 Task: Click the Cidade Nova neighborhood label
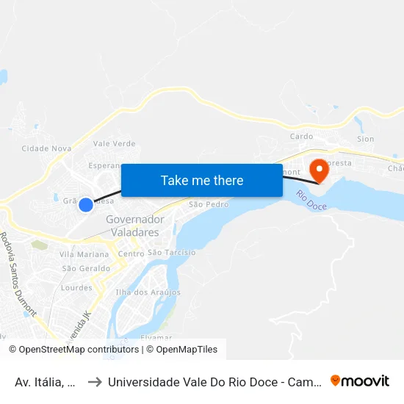46,148
